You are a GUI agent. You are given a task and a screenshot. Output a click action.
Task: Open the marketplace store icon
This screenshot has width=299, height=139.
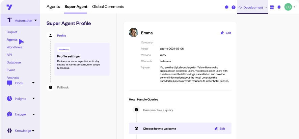tap(272, 7)
